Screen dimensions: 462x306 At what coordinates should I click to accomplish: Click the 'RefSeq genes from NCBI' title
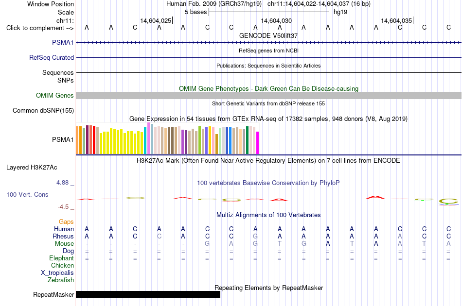[268, 51]
